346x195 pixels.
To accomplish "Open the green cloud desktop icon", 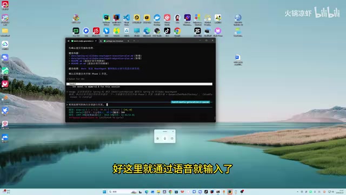I will pos(5,44).
